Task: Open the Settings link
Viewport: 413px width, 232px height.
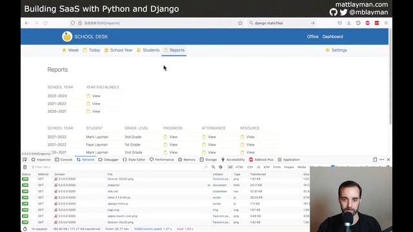Action: pyautogui.click(x=336, y=50)
